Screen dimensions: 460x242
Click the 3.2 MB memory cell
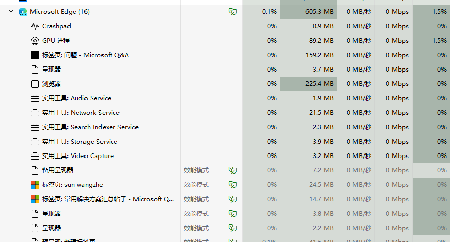point(309,156)
